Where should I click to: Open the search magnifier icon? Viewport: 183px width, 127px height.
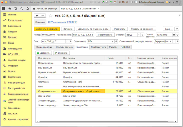(22, 9)
